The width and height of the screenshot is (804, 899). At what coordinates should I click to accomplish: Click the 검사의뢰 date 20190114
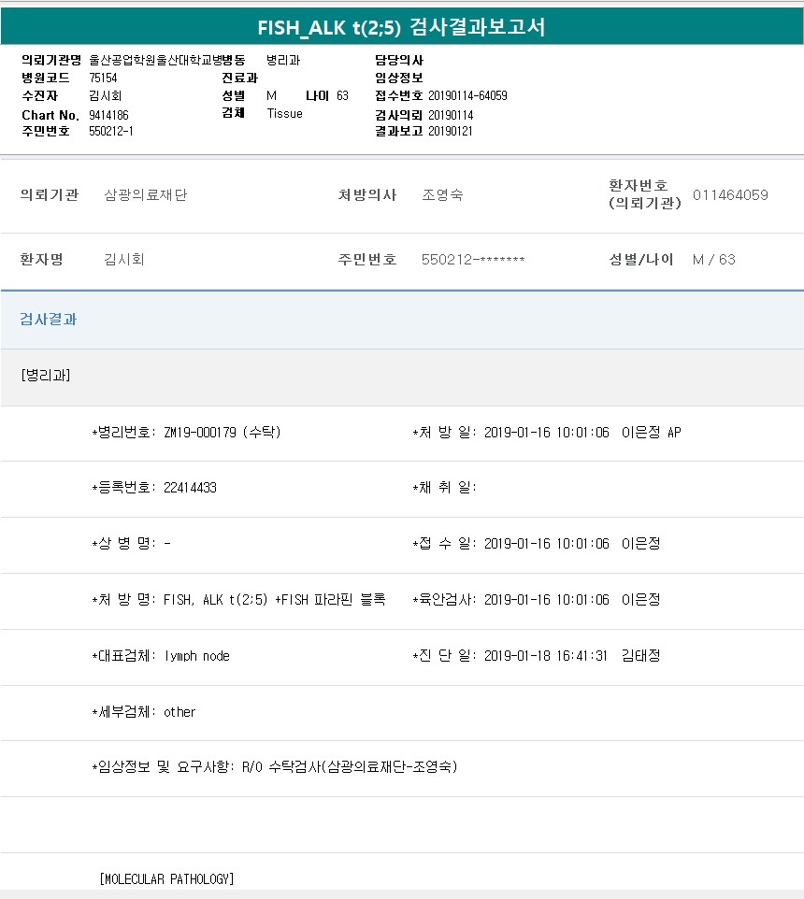coord(451,115)
